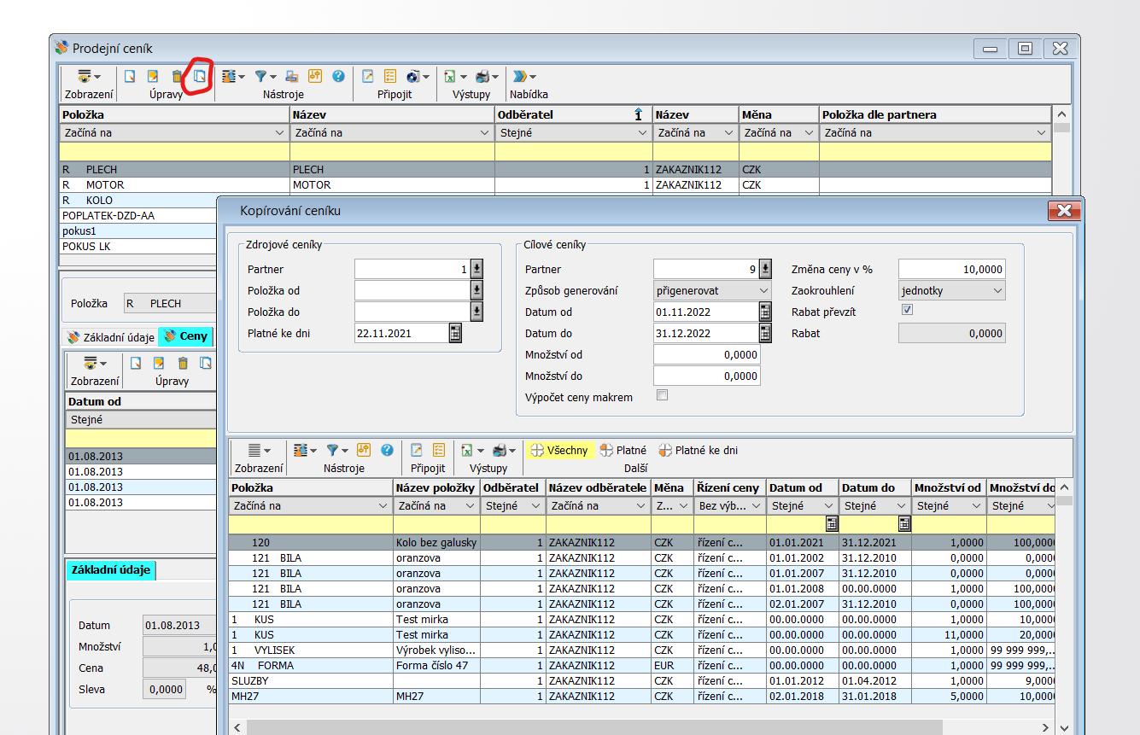Uncheck the Rabat převzít checkbox
The height and width of the screenshot is (735, 1140).
907,310
